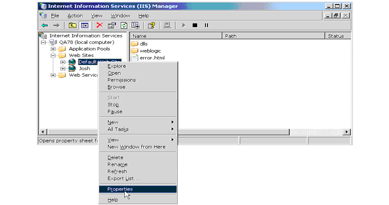Click the Up one level folder icon
The width and height of the screenshot is (389, 205).
pos(72,25)
